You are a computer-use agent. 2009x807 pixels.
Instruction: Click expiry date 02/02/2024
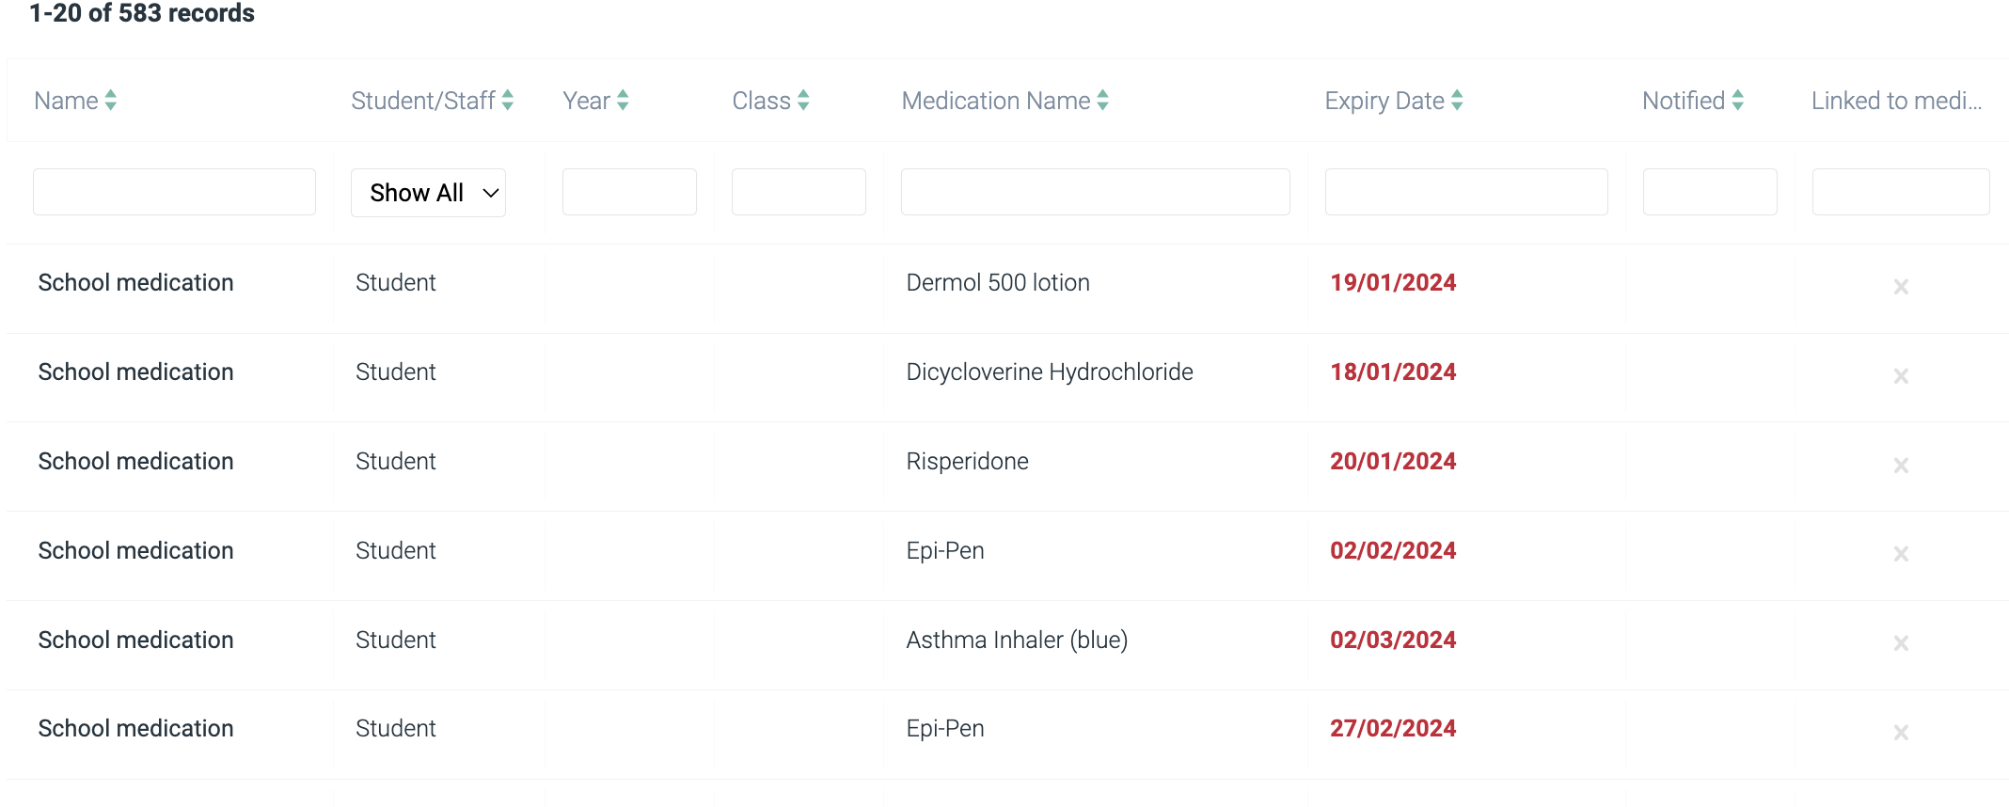coord(1393,551)
